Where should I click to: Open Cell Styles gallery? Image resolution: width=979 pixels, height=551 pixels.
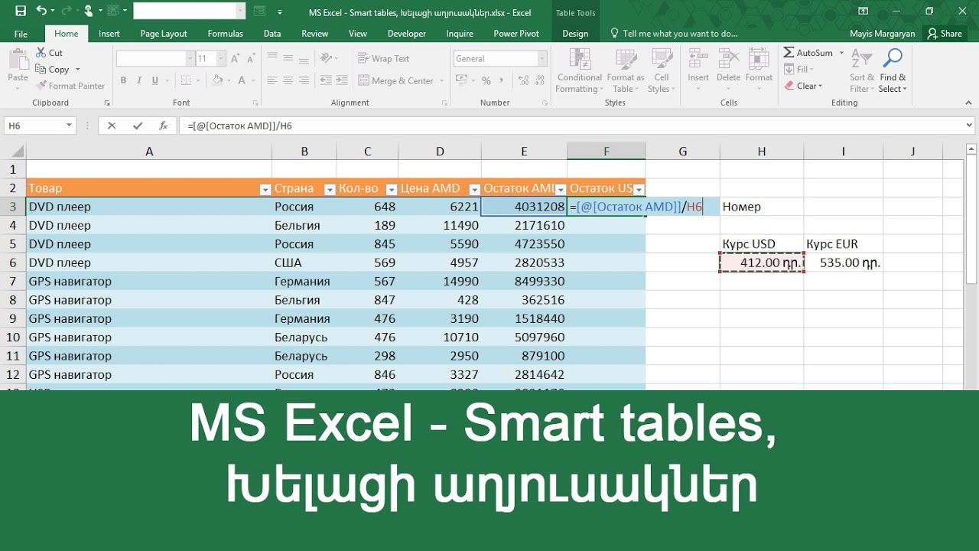coord(661,70)
